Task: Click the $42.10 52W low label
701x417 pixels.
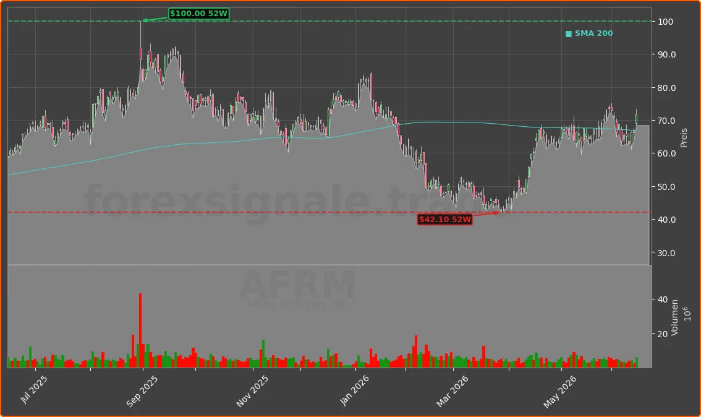Action: point(445,219)
